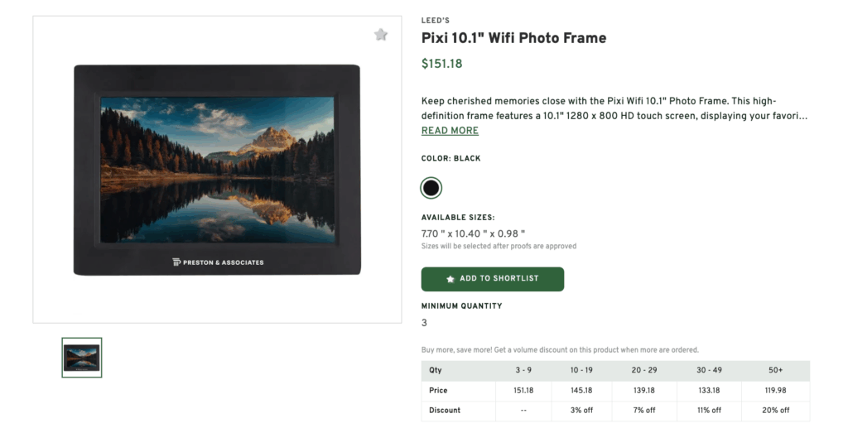Click the Preston & Associates logo on the frame
Screen dimensions: 848x428
coord(218,262)
